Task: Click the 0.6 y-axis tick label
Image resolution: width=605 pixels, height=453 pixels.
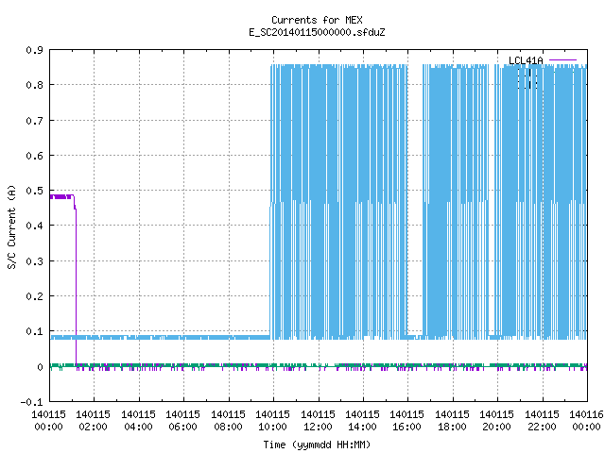Action: [x=34, y=156]
